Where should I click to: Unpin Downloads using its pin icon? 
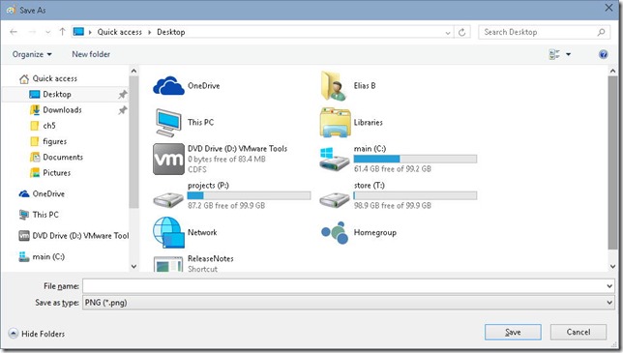coord(122,110)
